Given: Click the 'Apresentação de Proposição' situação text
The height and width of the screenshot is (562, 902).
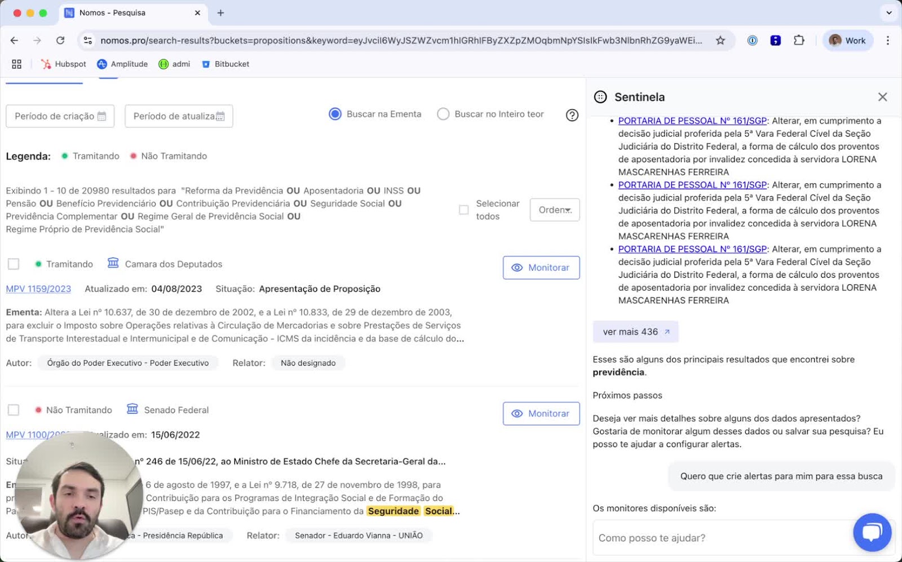Looking at the screenshot, I should 320,289.
